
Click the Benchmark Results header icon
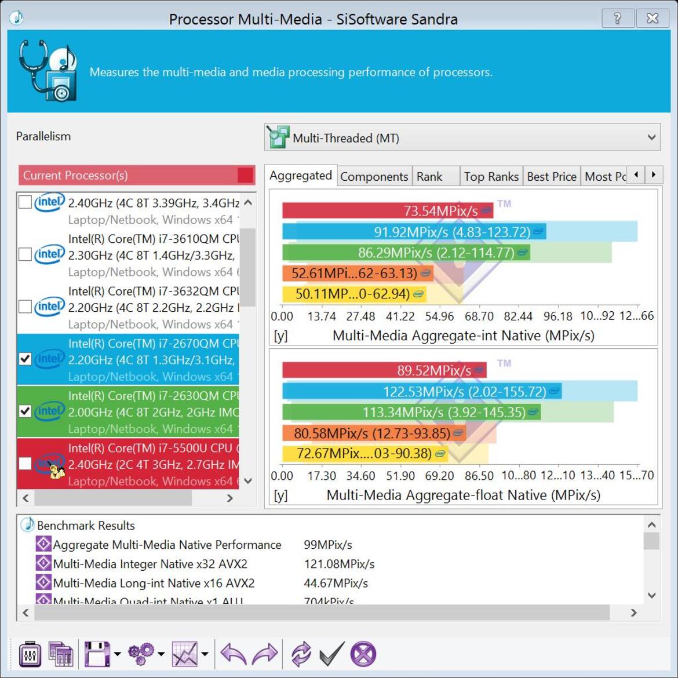(28, 524)
